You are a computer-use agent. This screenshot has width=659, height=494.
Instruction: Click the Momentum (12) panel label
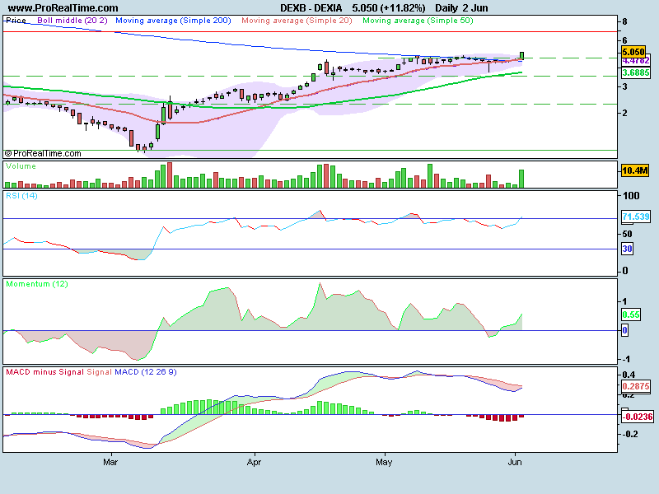(37, 284)
